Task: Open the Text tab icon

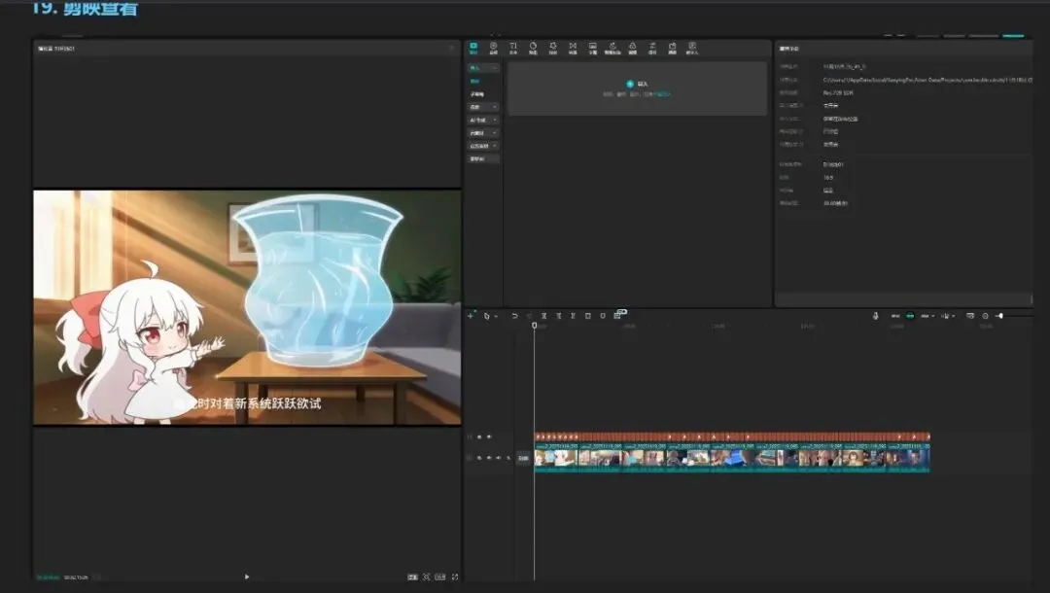Action: pyautogui.click(x=513, y=48)
